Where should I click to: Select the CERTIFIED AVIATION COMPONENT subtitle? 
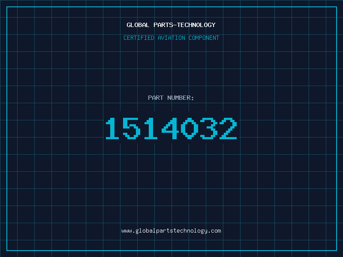(x=171, y=38)
